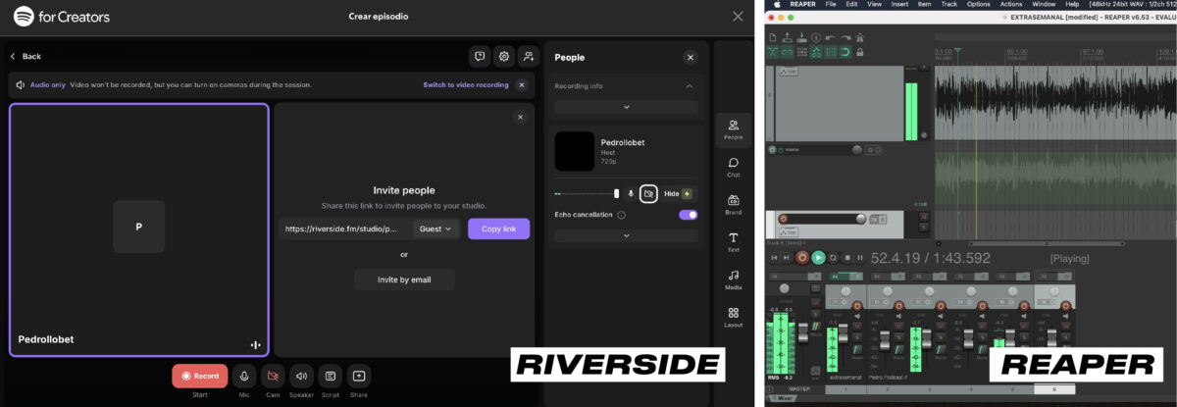Collapse the Recording info section

click(x=689, y=86)
